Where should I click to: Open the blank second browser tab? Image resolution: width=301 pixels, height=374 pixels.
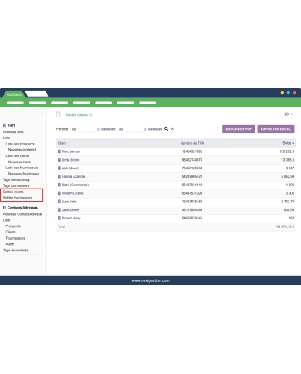36,94
